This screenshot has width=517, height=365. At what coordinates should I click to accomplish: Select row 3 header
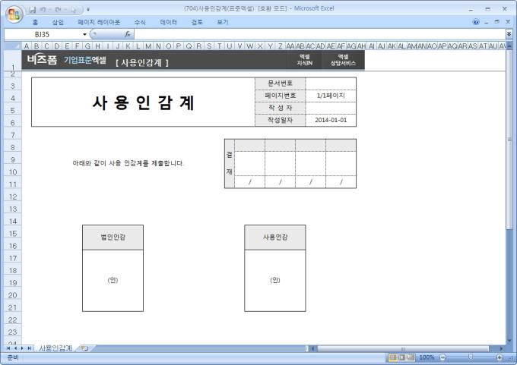coord(13,86)
